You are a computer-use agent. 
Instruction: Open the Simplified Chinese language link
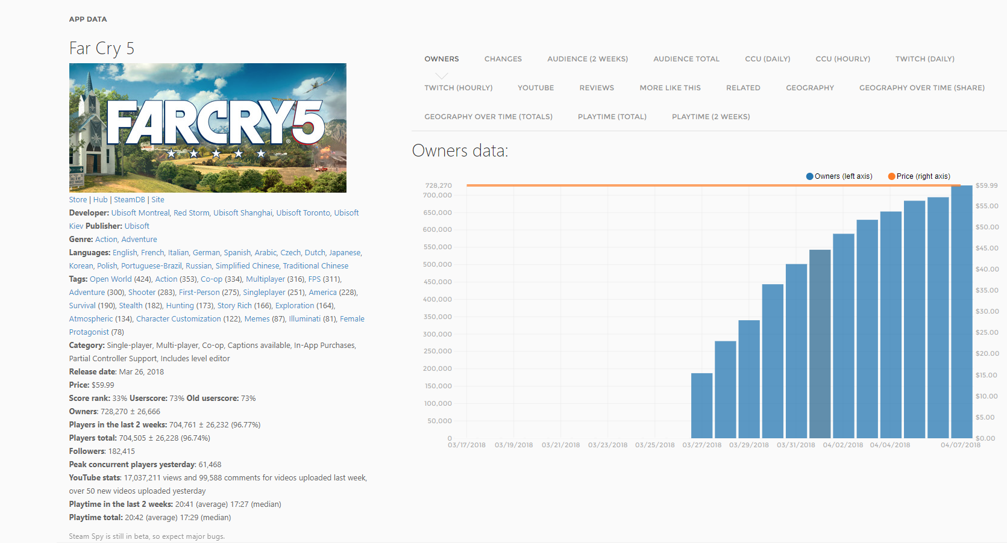point(248,266)
